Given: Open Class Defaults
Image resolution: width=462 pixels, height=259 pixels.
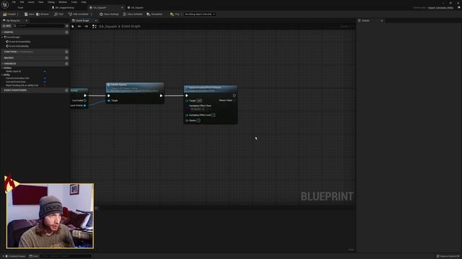Looking at the screenshot, I should [x=133, y=14].
